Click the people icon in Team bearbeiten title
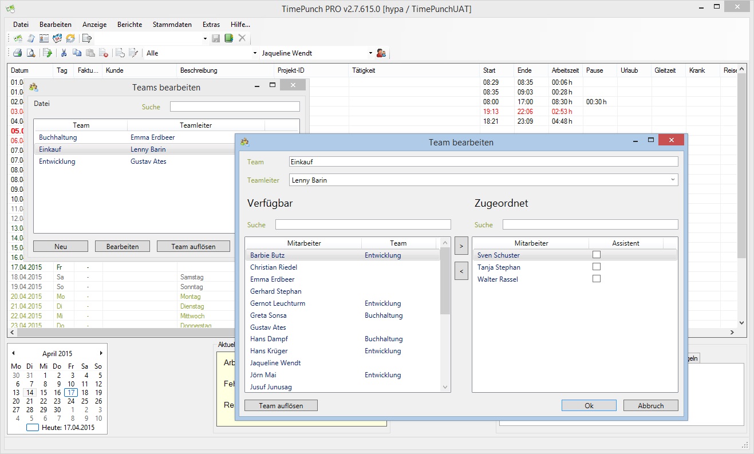The width and height of the screenshot is (754, 454). click(x=245, y=142)
